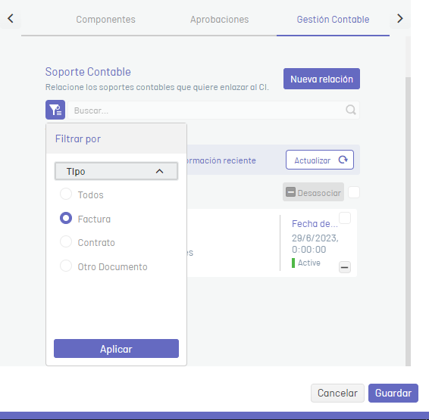The image size is (429, 420).
Task: Click the refresh icon on Actualizar
Action: click(x=343, y=160)
